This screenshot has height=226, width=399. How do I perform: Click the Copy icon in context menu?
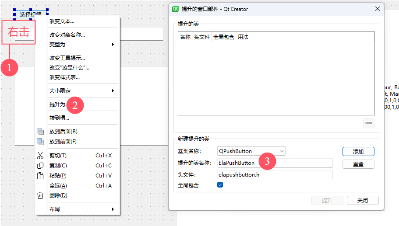(x=40, y=166)
